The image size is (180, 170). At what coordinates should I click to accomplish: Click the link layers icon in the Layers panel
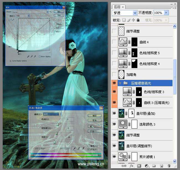124,166
